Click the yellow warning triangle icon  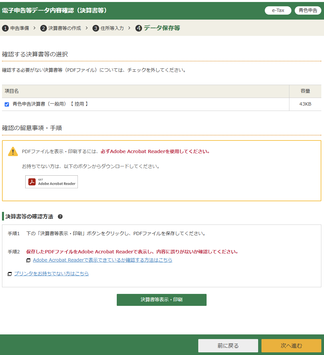[13, 152]
